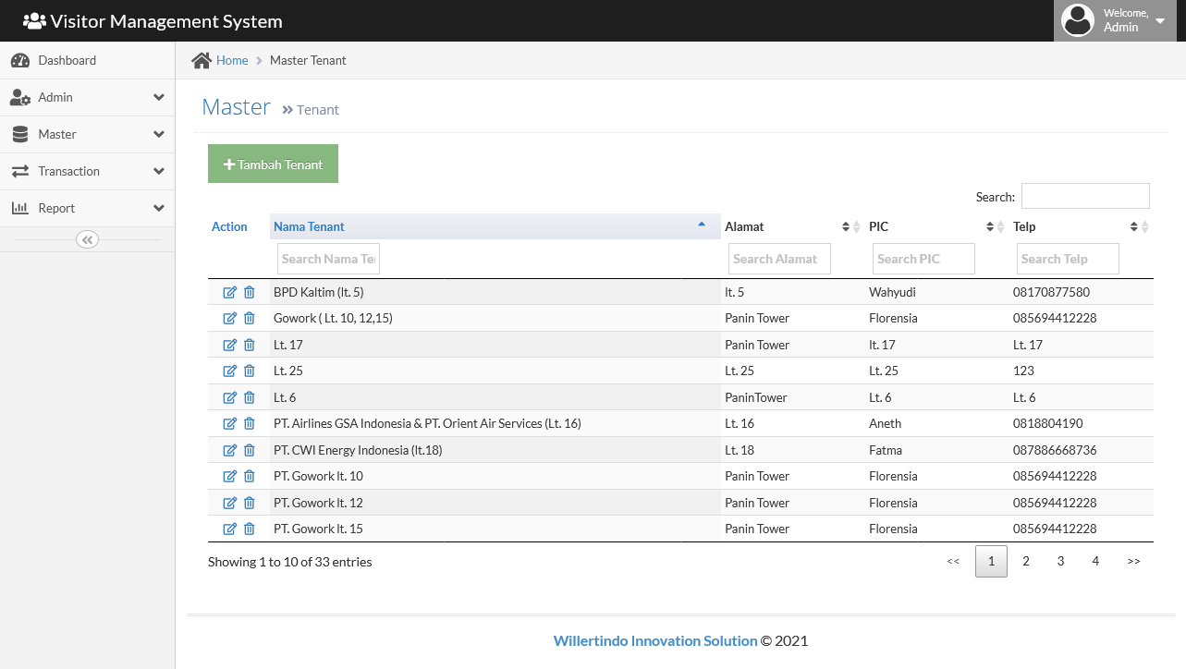The height and width of the screenshot is (669, 1186).
Task: Collapse the sidebar with double-chevron button
Action: click(87, 239)
